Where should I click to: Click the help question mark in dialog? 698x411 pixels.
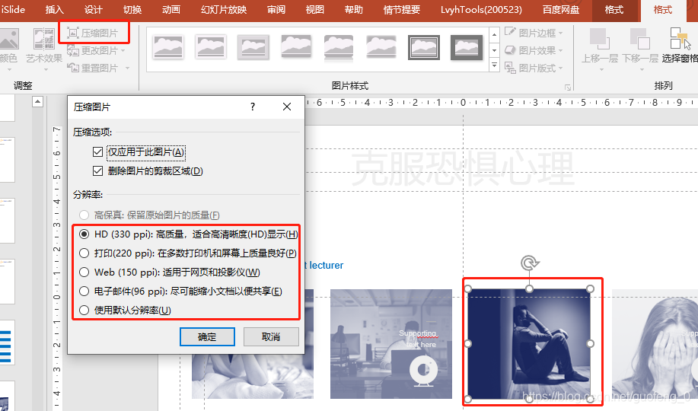[253, 107]
